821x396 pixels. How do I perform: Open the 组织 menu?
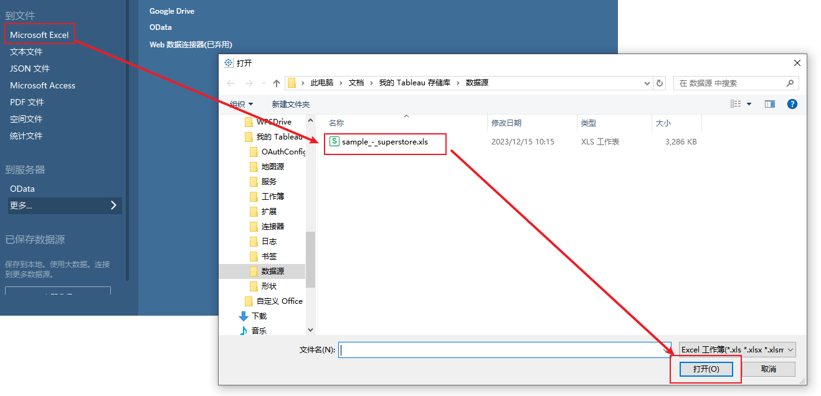242,104
